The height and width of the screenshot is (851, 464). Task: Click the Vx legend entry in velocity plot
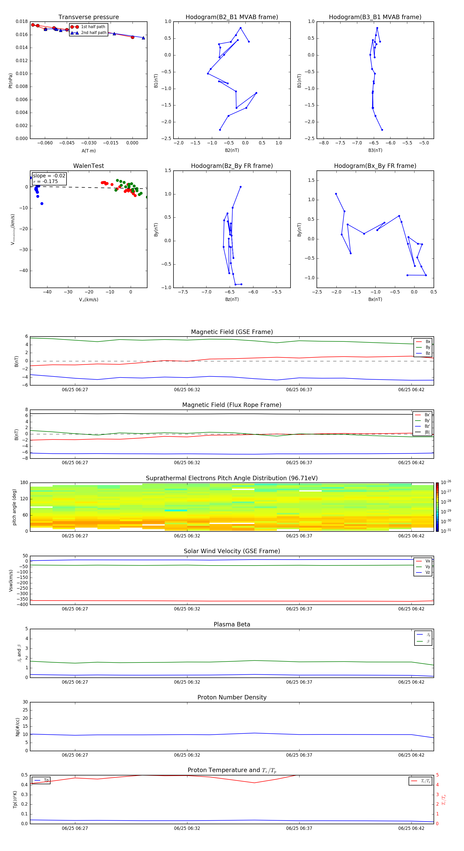pos(423,561)
